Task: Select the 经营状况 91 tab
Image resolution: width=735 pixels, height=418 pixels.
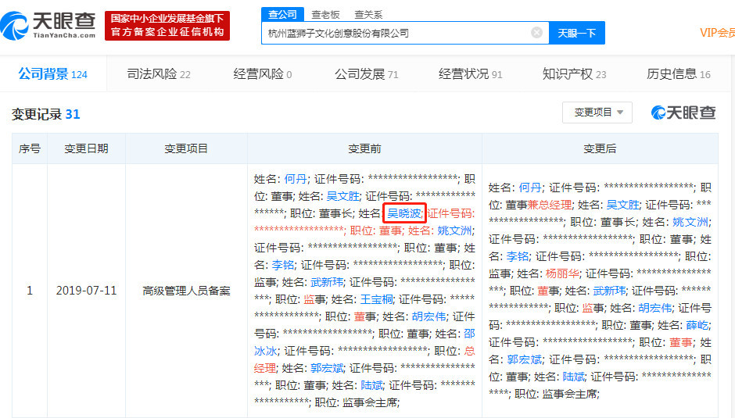Action: [x=470, y=74]
